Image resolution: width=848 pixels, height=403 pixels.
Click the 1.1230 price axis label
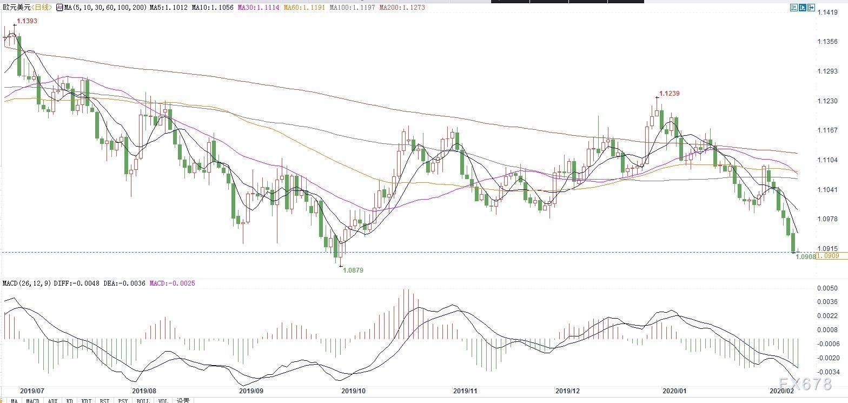[x=828, y=101]
